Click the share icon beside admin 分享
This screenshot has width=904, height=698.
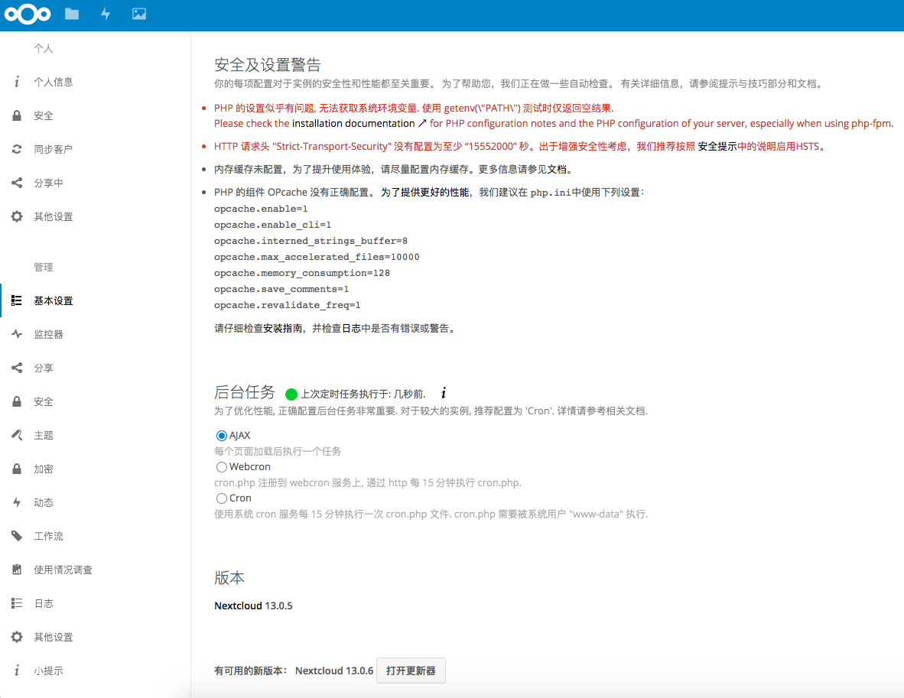point(17,368)
